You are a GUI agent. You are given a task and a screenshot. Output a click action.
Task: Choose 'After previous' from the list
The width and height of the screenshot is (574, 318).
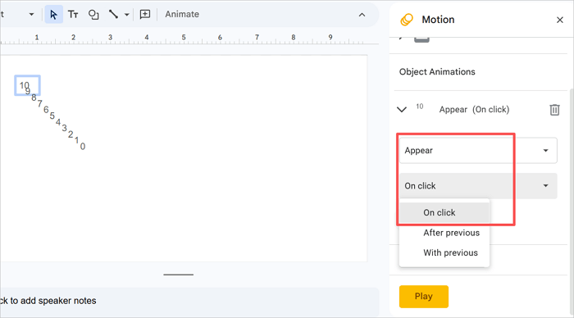(x=444, y=233)
